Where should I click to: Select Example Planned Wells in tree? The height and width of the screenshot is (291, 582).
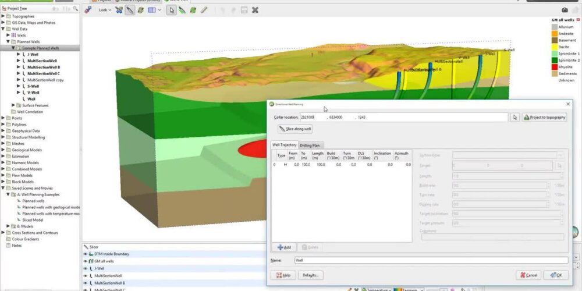click(41, 48)
